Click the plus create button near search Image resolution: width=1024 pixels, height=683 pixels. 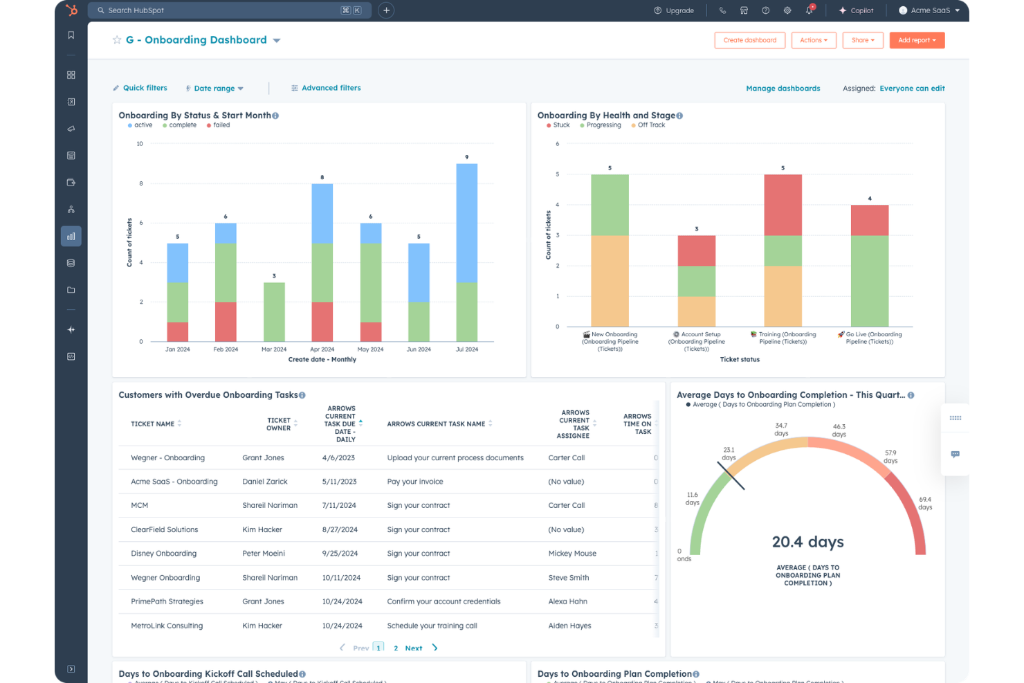[387, 10]
